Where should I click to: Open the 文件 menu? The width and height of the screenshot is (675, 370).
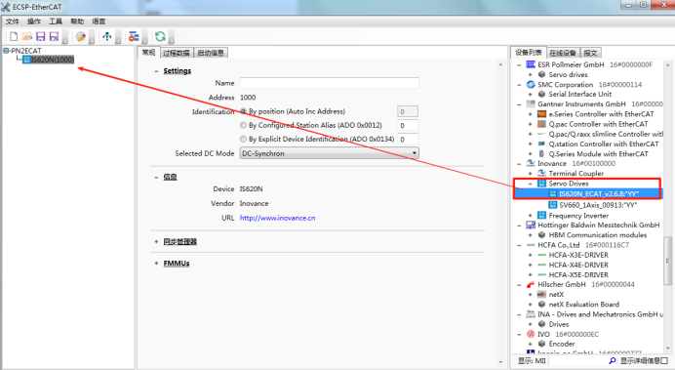tap(13, 21)
